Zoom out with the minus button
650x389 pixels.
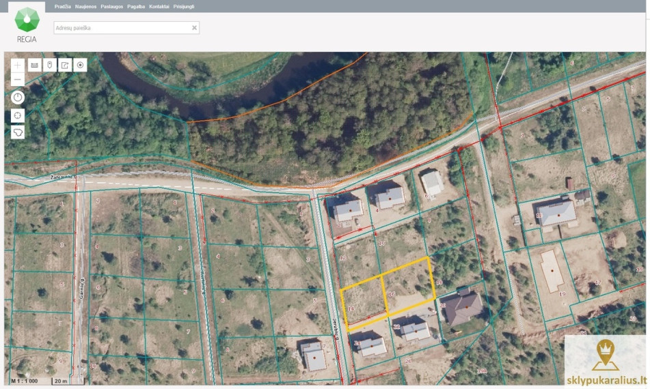17,79
